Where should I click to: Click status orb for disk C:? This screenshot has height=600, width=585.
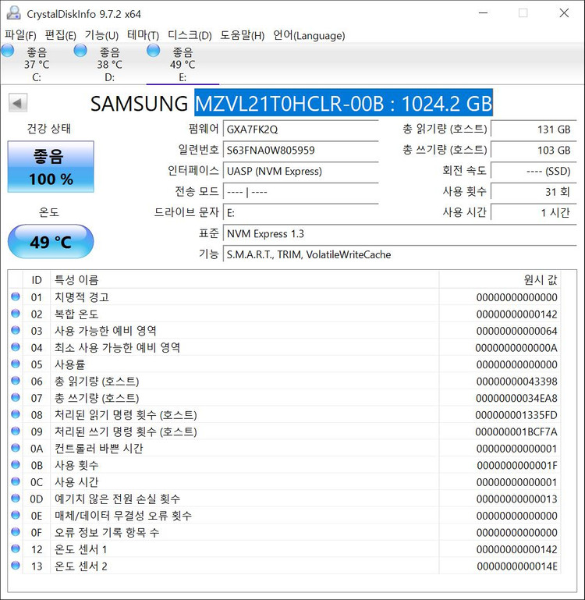click(x=8, y=51)
